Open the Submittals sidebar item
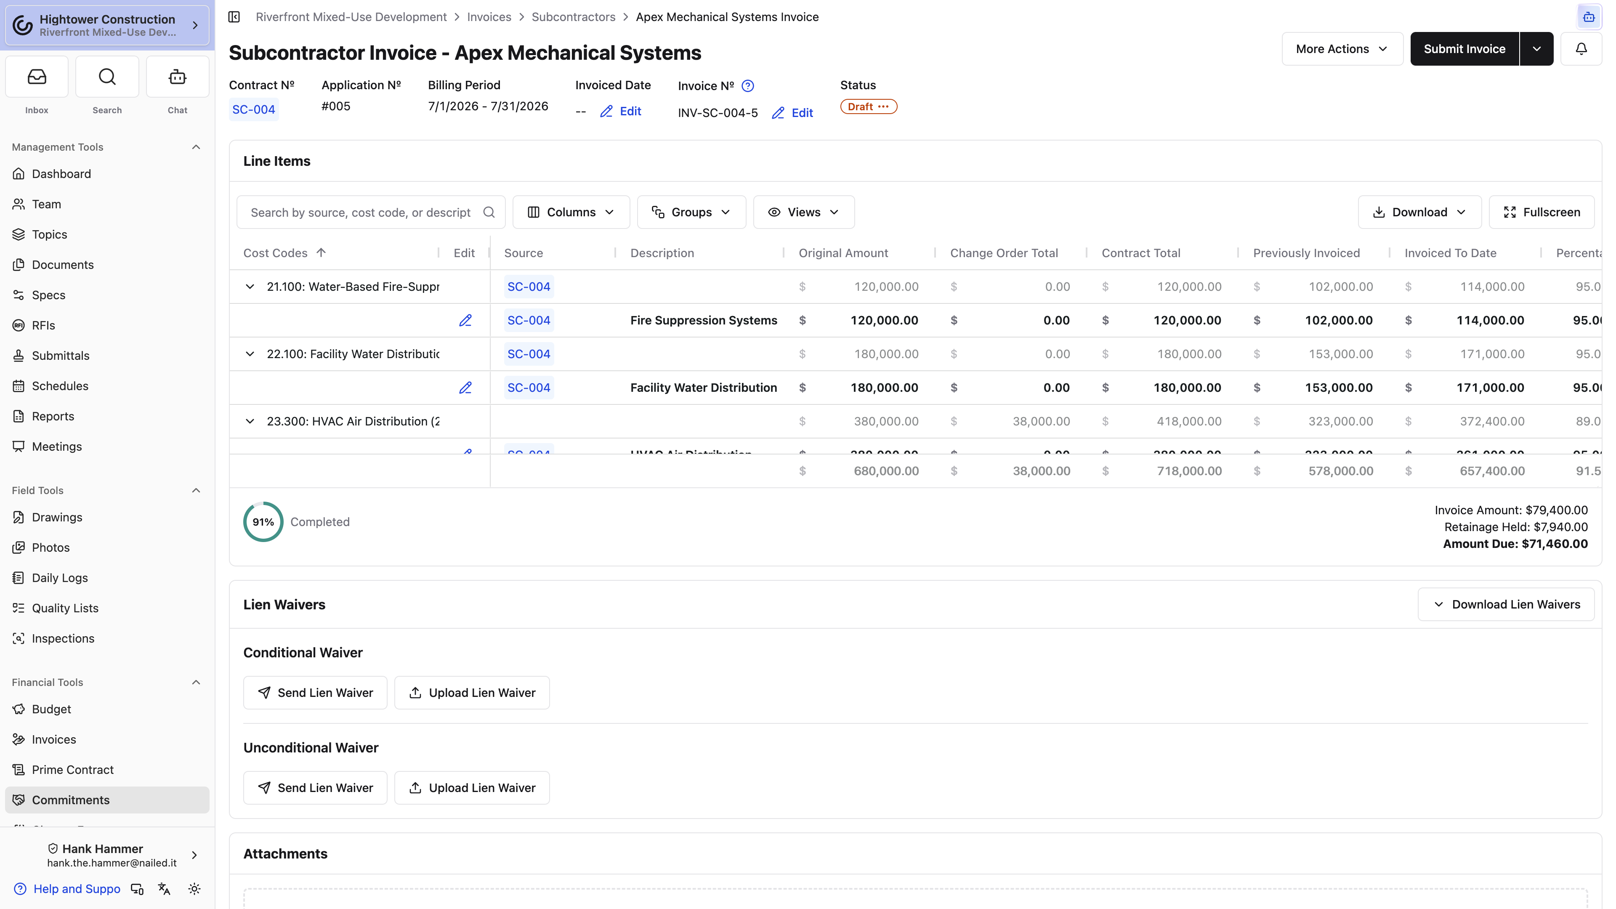The width and height of the screenshot is (1616, 909). 107,356
